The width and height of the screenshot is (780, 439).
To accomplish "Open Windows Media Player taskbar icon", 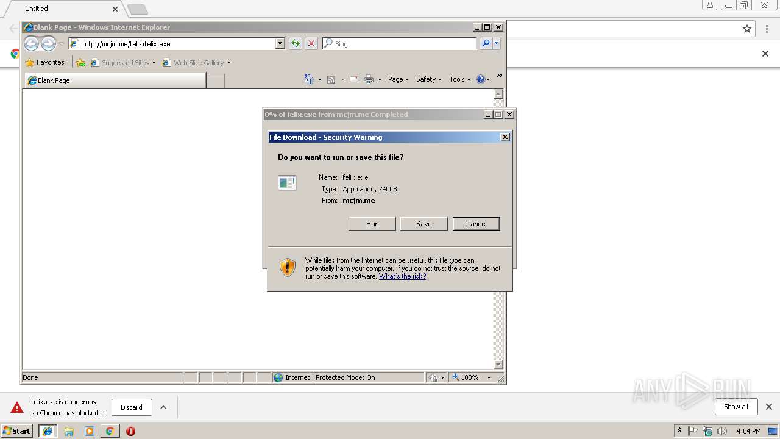I will click(x=90, y=431).
